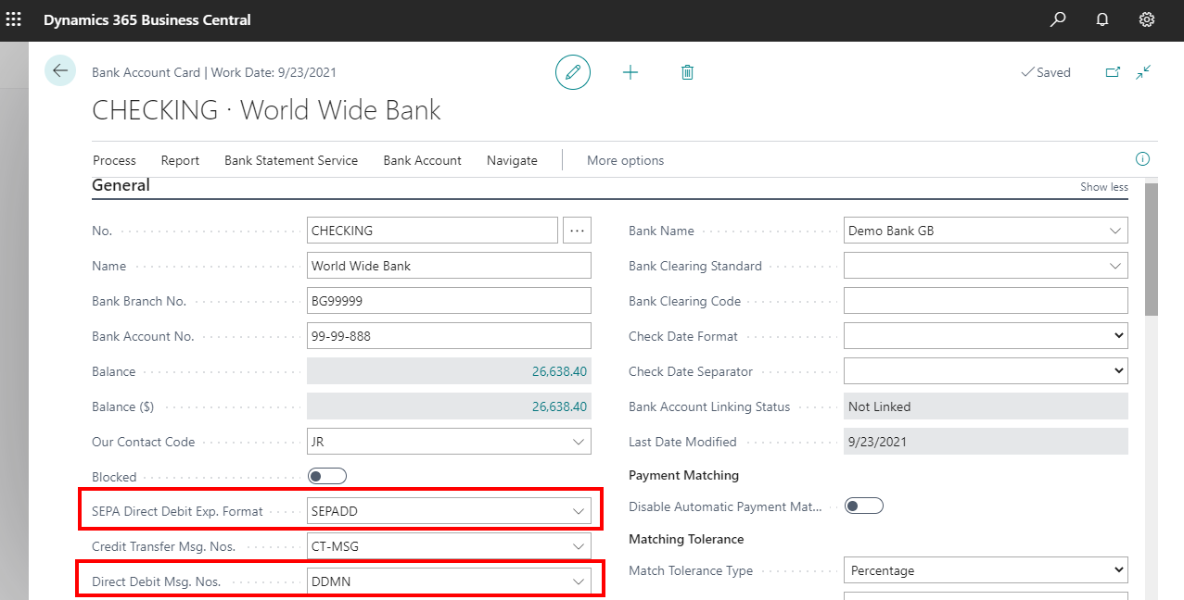Expand the Bank Name dropdown
The width and height of the screenshot is (1184, 600).
pyautogui.click(x=1115, y=231)
